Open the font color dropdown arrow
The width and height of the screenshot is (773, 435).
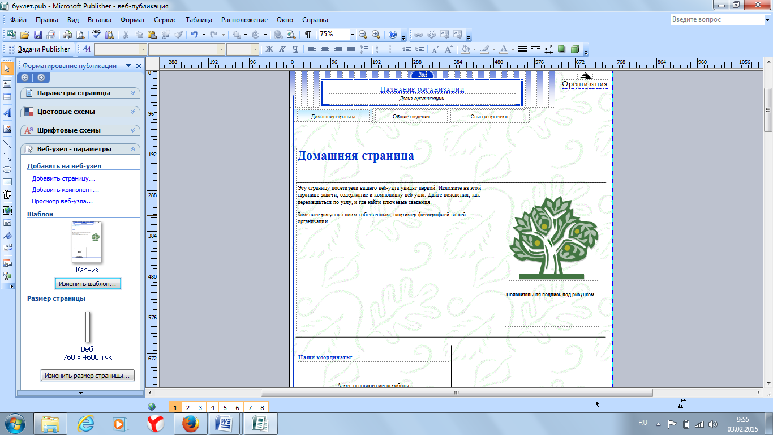coord(512,49)
